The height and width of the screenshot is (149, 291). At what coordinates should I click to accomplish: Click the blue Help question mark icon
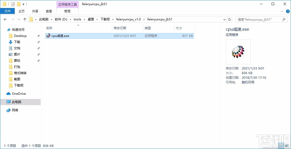288,11
